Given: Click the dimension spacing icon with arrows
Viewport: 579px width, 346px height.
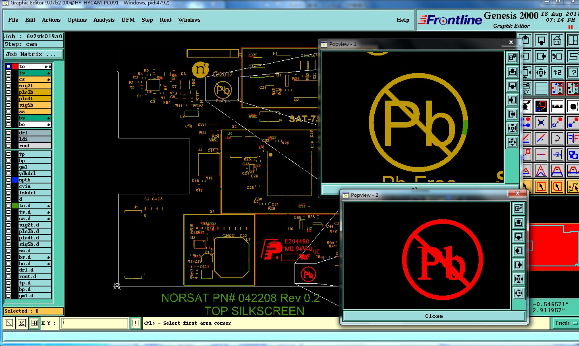Looking at the screenshot, I should [x=557, y=154].
